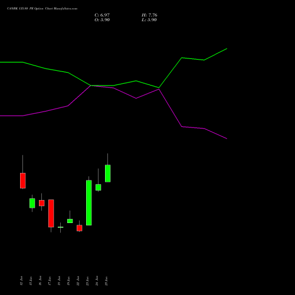295x295 pixels.
Task: Click the CANBK option chart title
Action: tap(42, 9)
